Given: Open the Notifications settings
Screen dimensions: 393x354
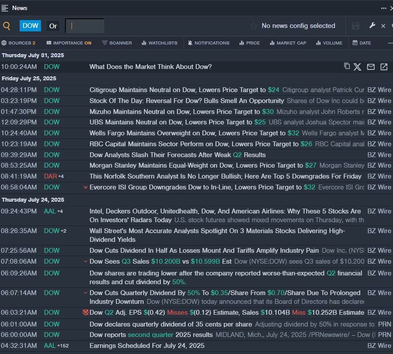Looking at the screenshot, I should pos(208,43).
